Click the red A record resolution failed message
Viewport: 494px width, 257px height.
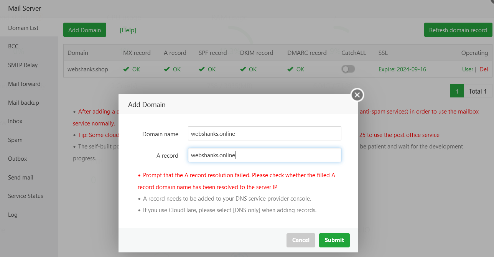(x=237, y=181)
